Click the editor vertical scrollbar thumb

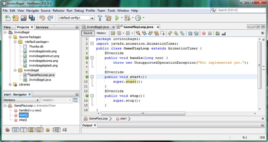[259, 65]
